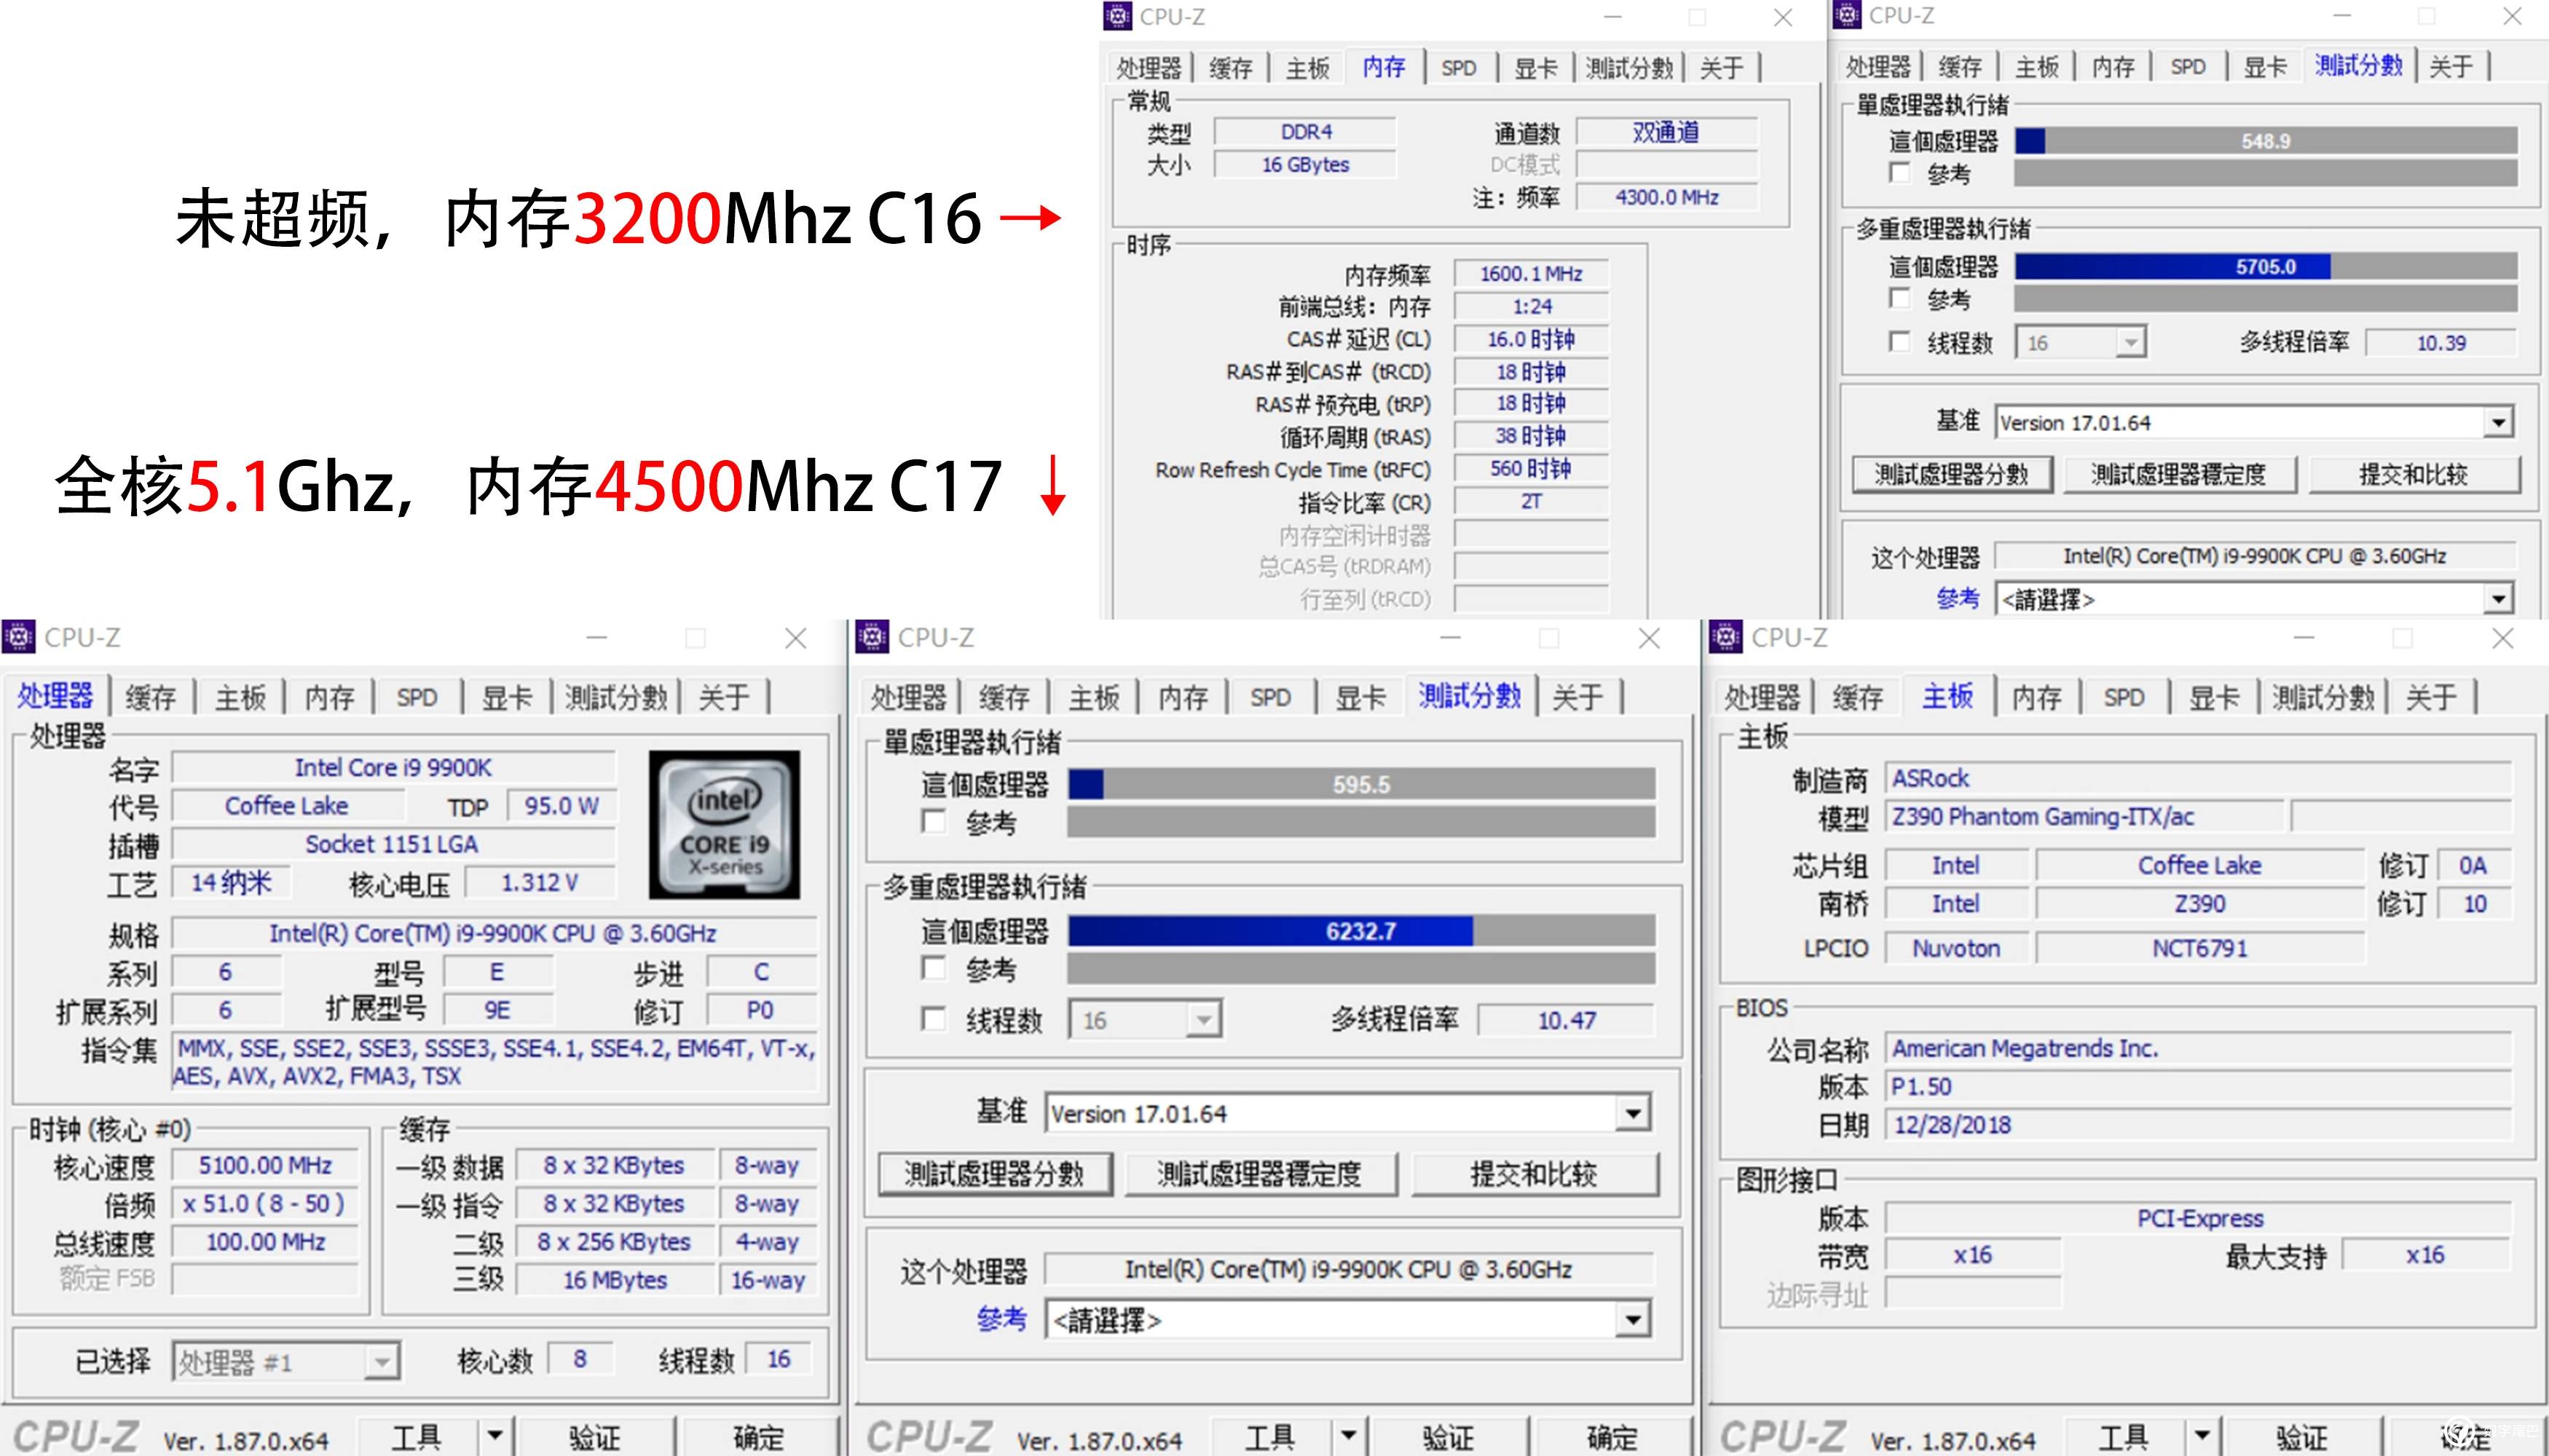Click the 核心速度 5100.00 MHz field
Screen dimensions: 2549x1456
pyautogui.click(x=265, y=1165)
